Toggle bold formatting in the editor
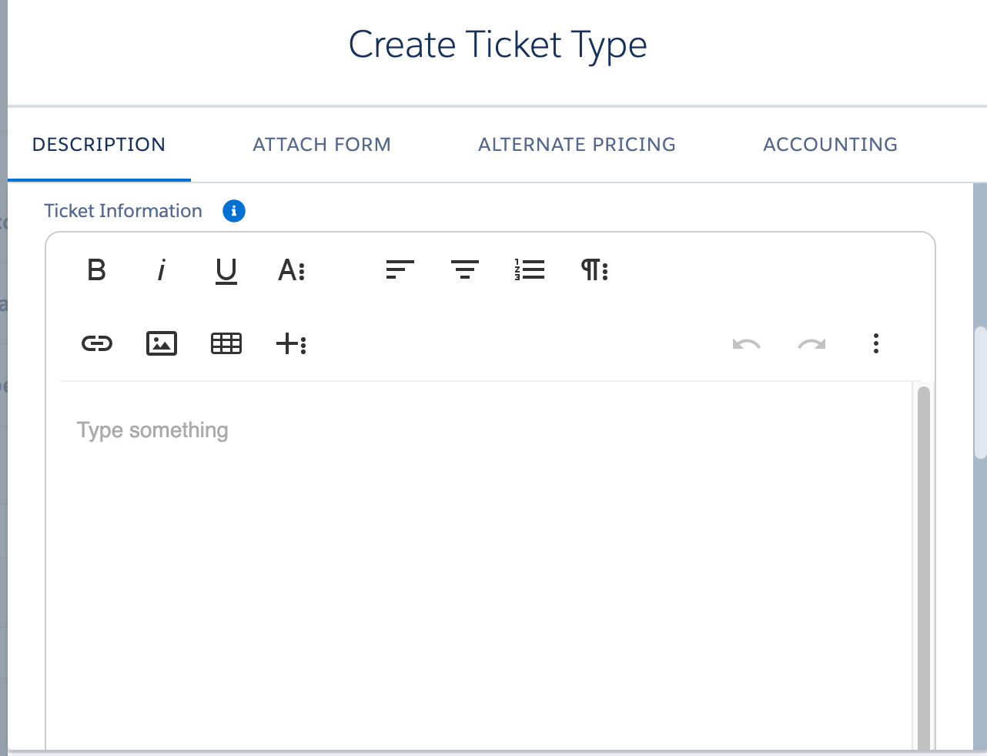This screenshot has height=756, width=987. click(97, 270)
